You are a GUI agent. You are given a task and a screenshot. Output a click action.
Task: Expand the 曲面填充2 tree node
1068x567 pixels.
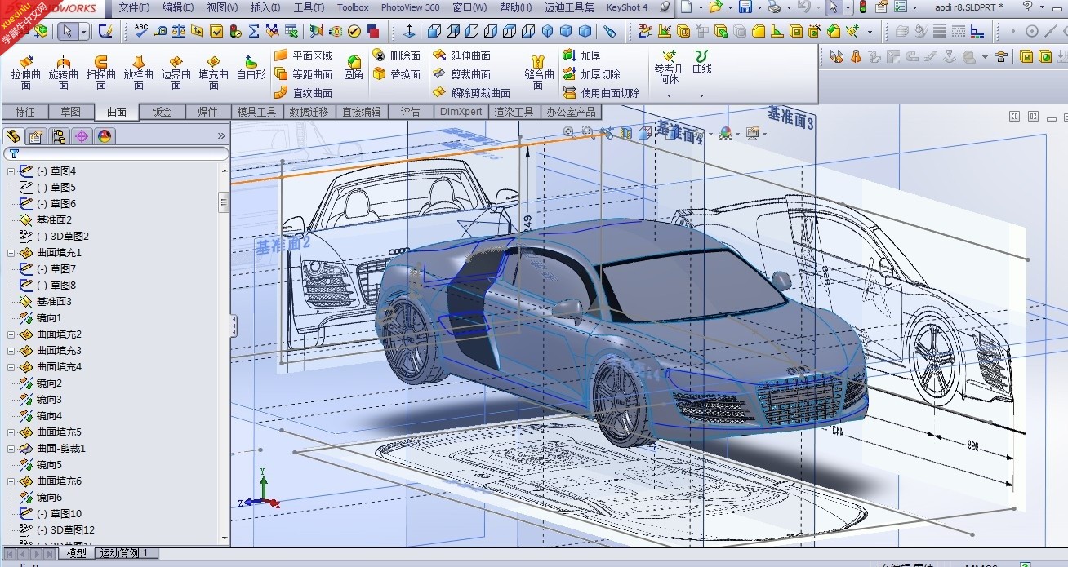11,334
